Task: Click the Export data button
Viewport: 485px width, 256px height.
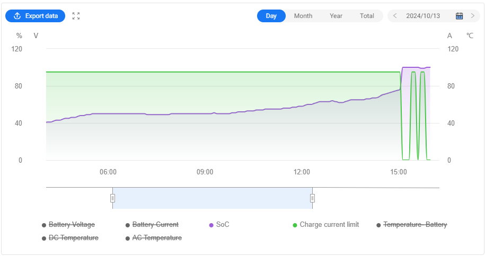Action: [36, 16]
